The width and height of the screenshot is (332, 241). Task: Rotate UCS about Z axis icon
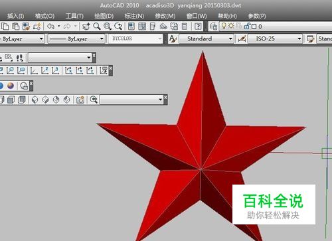pyautogui.click(x=90, y=70)
